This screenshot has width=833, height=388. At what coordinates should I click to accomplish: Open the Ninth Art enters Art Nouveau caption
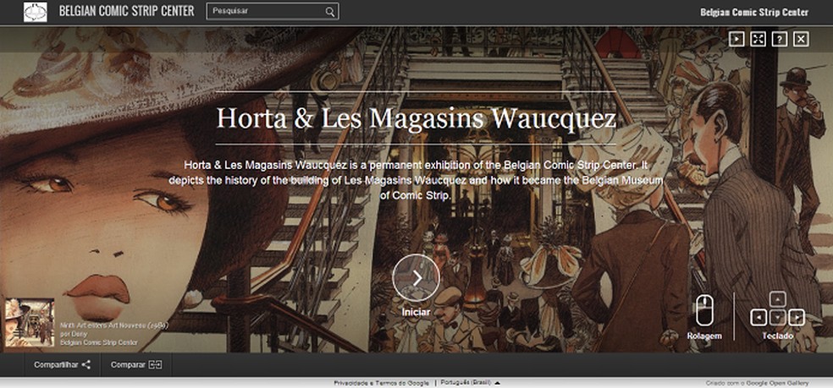[x=113, y=326]
